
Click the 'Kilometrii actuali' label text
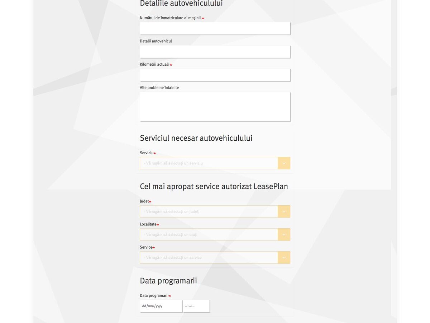[x=154, y=65]
